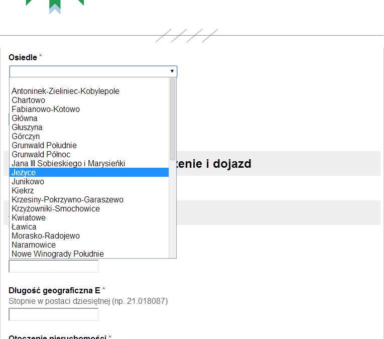
Task: Choose Górczyn from the list
Action: click(x=26, y=137)
